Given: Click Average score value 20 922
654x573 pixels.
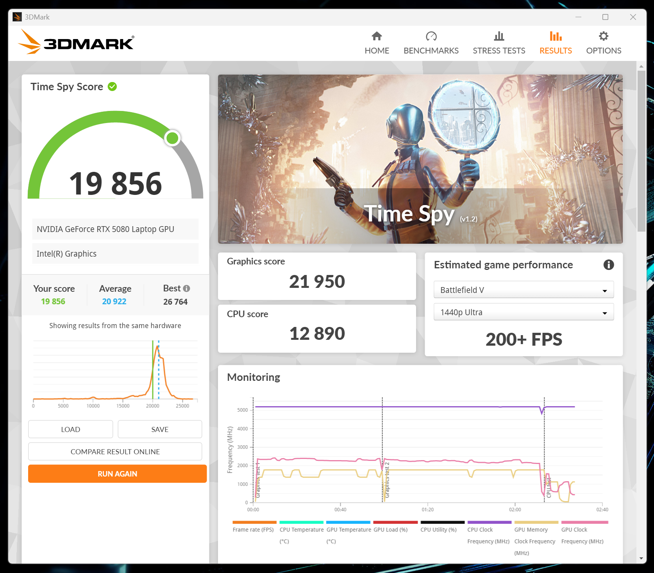Looking at the screenshot, I should pos(114,302).
